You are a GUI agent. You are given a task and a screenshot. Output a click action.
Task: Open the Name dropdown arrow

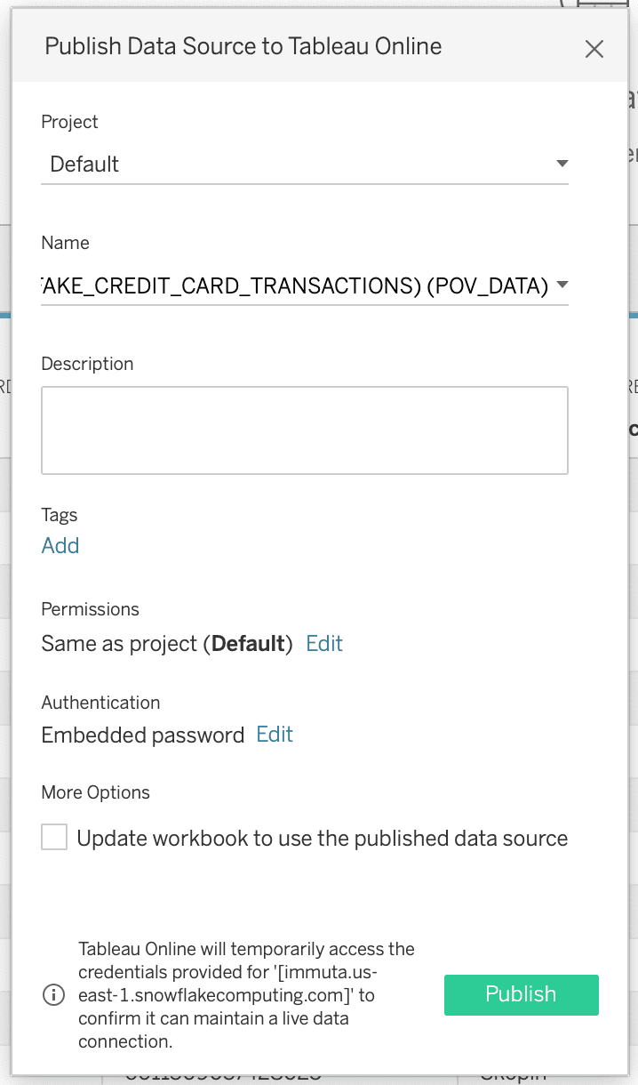tap(561, 285)
